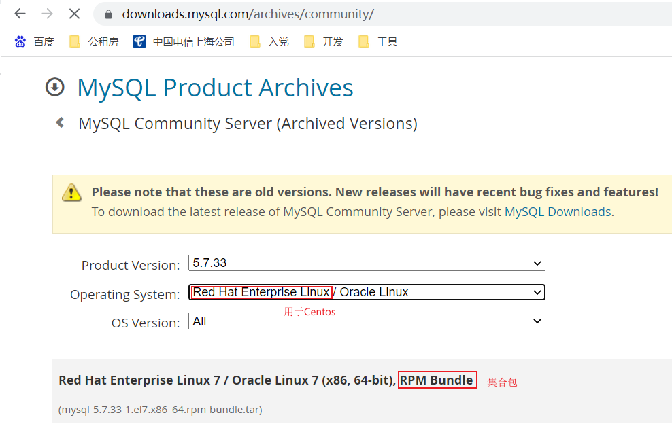
Task: Open the Product Version dropdown
Action: tap(367, 263)
